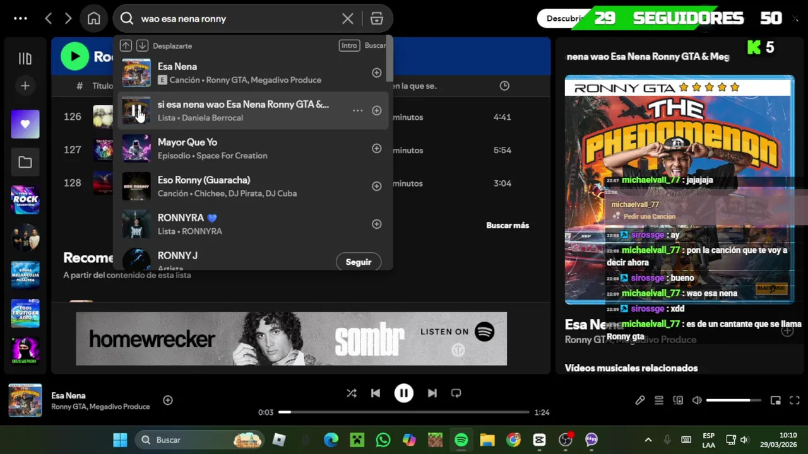Open the three-dot app menu at top left
The height and width of the screenshot is (454, 808).
click(20, 18)
